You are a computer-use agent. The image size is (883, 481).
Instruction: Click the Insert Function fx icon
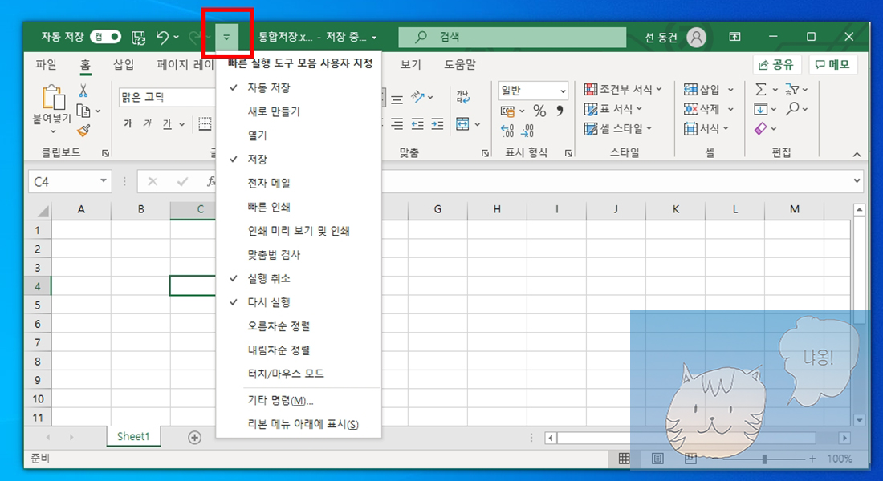211,181
